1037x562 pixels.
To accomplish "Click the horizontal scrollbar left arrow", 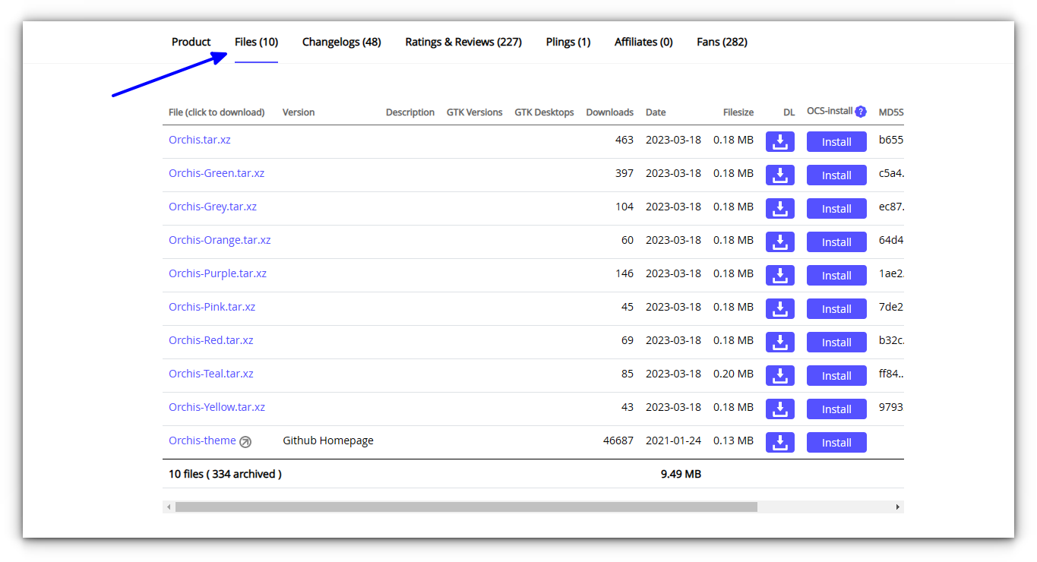I will [x=169, y=507].
